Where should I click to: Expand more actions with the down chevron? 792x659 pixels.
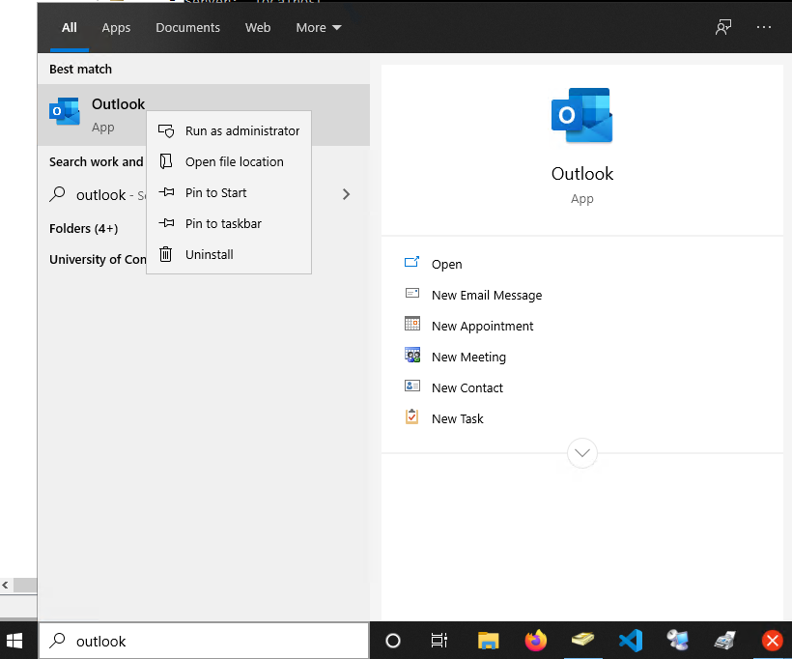coord(581,453)
